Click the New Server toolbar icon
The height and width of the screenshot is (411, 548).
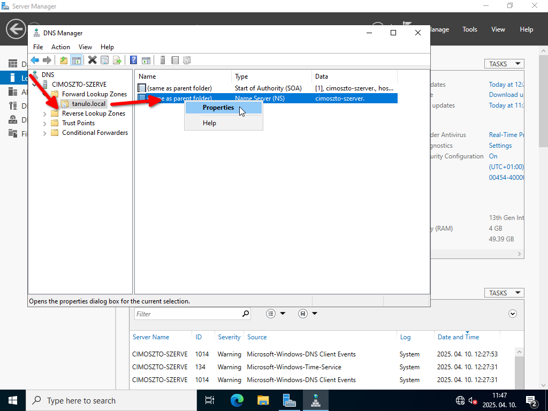point(163,60)
